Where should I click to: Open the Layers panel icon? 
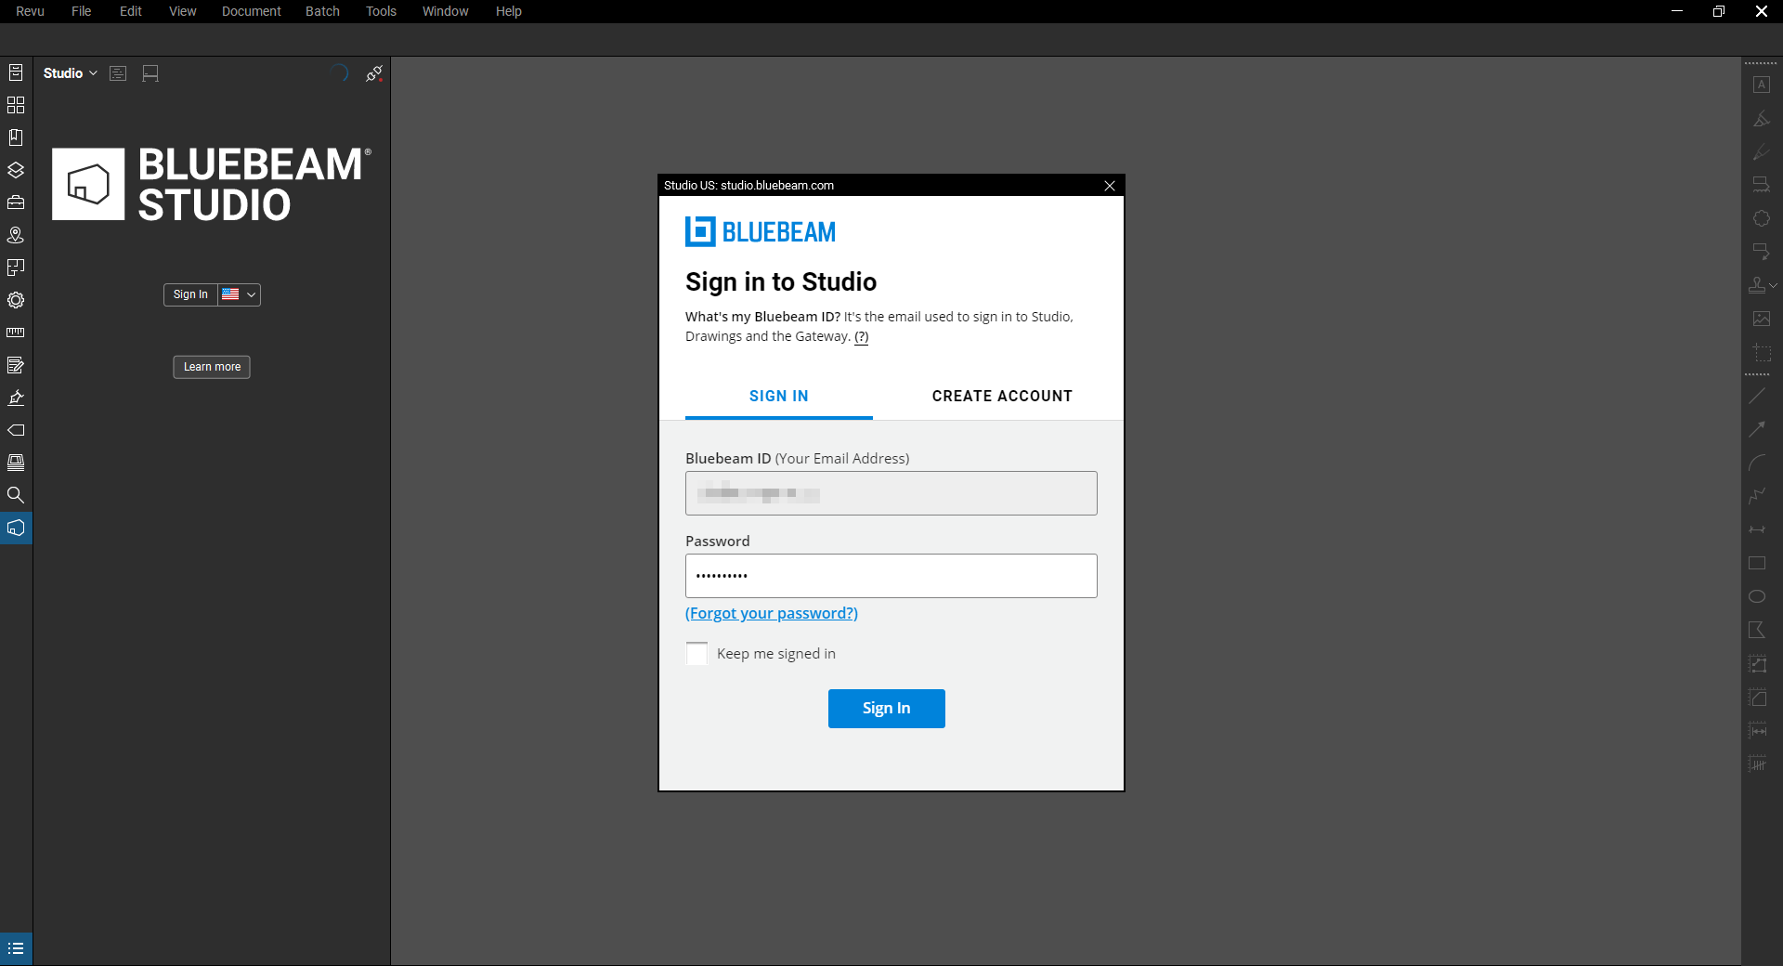(16, 170)
